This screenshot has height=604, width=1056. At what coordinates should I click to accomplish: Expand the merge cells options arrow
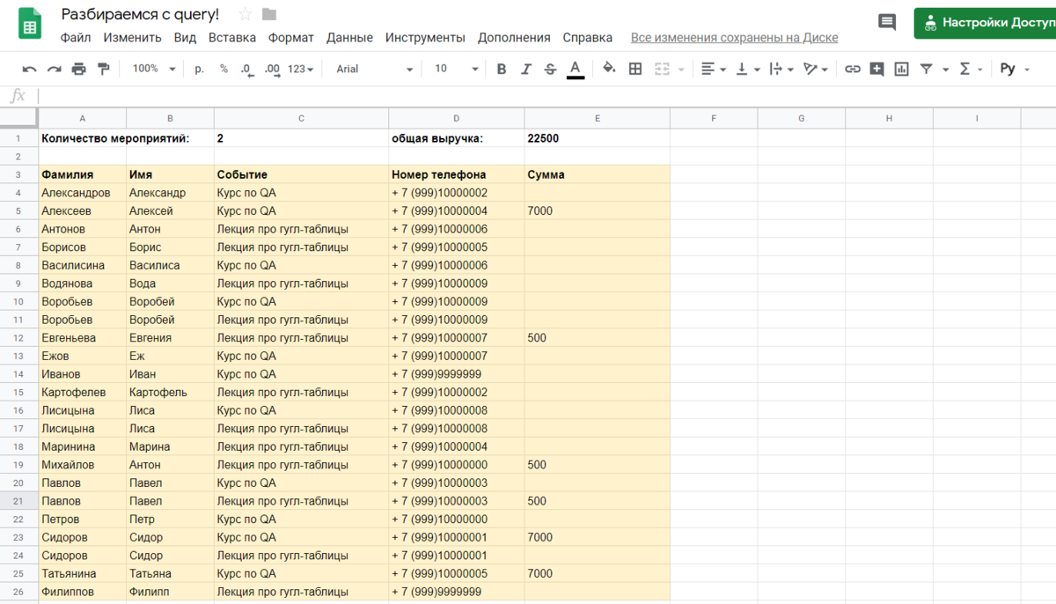pyautogui.click(x=681, y=69)
